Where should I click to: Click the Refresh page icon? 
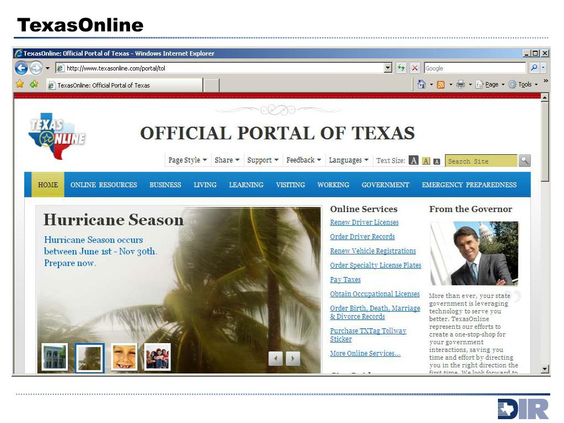(x=401, y=68)
